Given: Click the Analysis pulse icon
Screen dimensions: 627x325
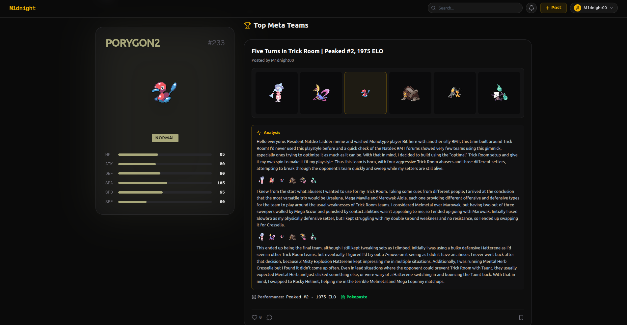Looking at the screenshot, I should coord(259,133).
